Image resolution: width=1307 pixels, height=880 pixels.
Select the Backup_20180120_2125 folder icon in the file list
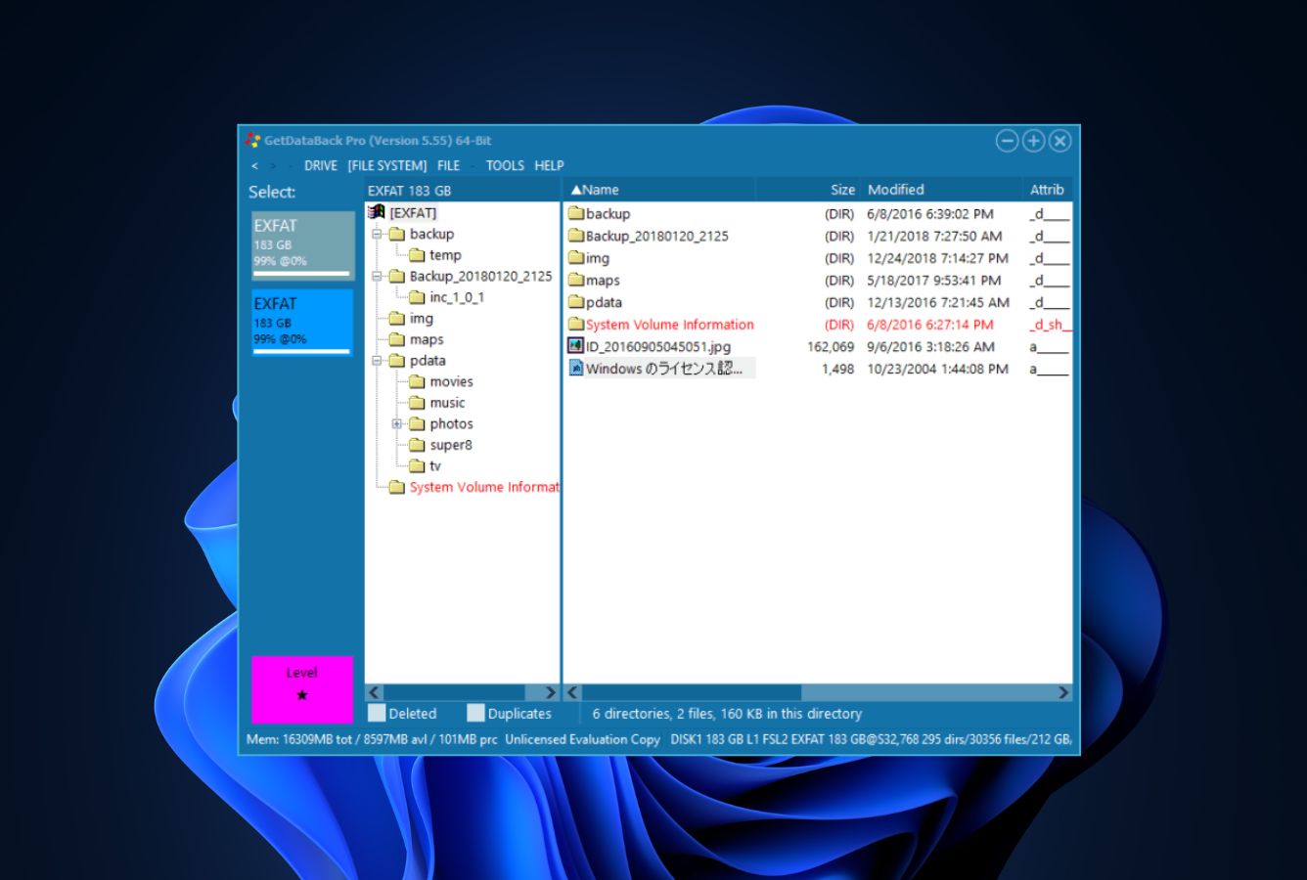[x=576, y=236]
